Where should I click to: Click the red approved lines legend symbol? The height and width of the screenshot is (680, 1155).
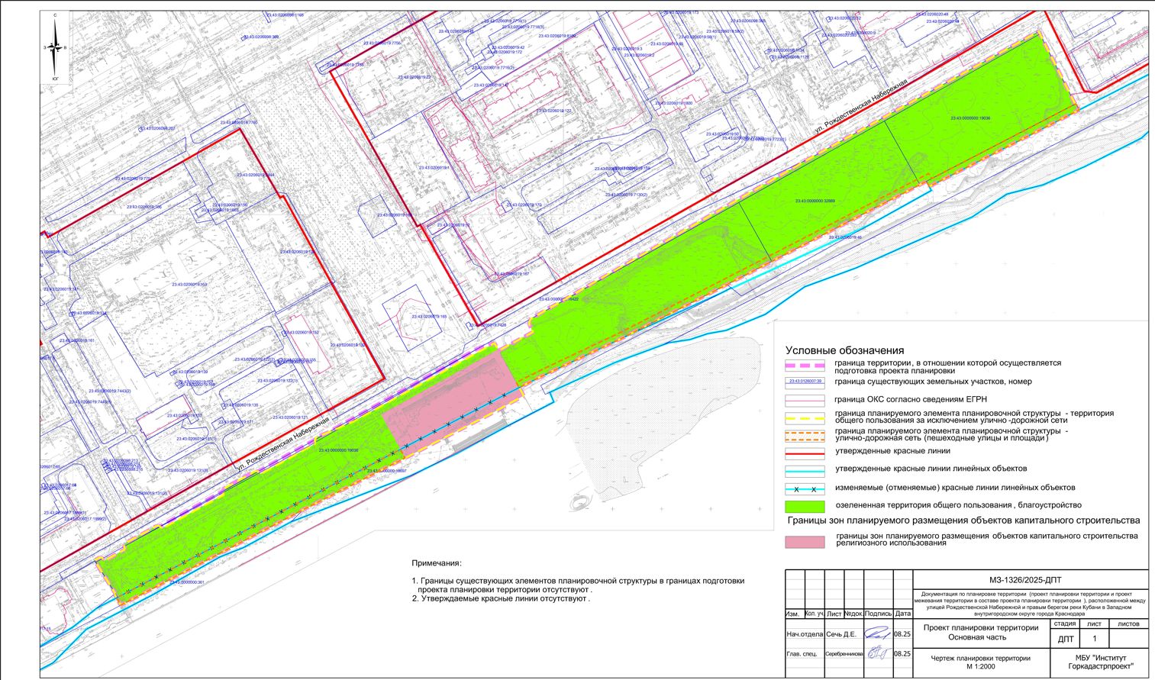(805, 453)
